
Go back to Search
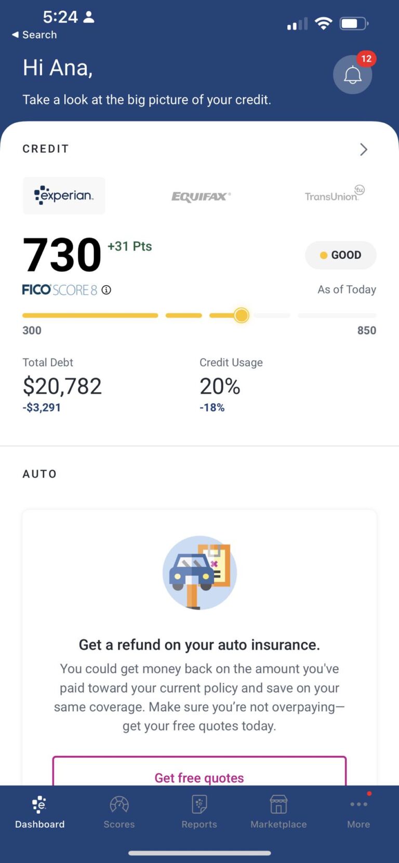point(34,35)
